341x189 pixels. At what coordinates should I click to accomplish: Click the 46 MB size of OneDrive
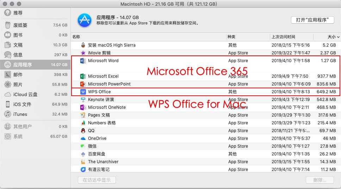[329, 138]
